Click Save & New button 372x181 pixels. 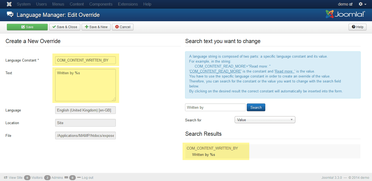96,27
